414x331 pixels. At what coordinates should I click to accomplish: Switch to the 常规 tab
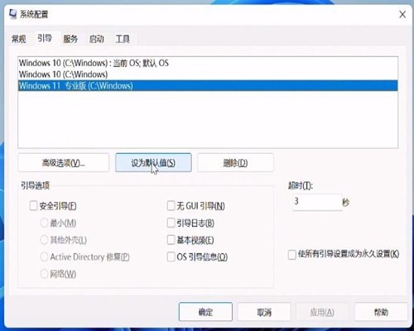[x=19, y=39]
